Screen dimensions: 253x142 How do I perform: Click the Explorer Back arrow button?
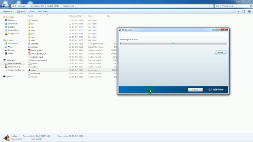[2, 6]
